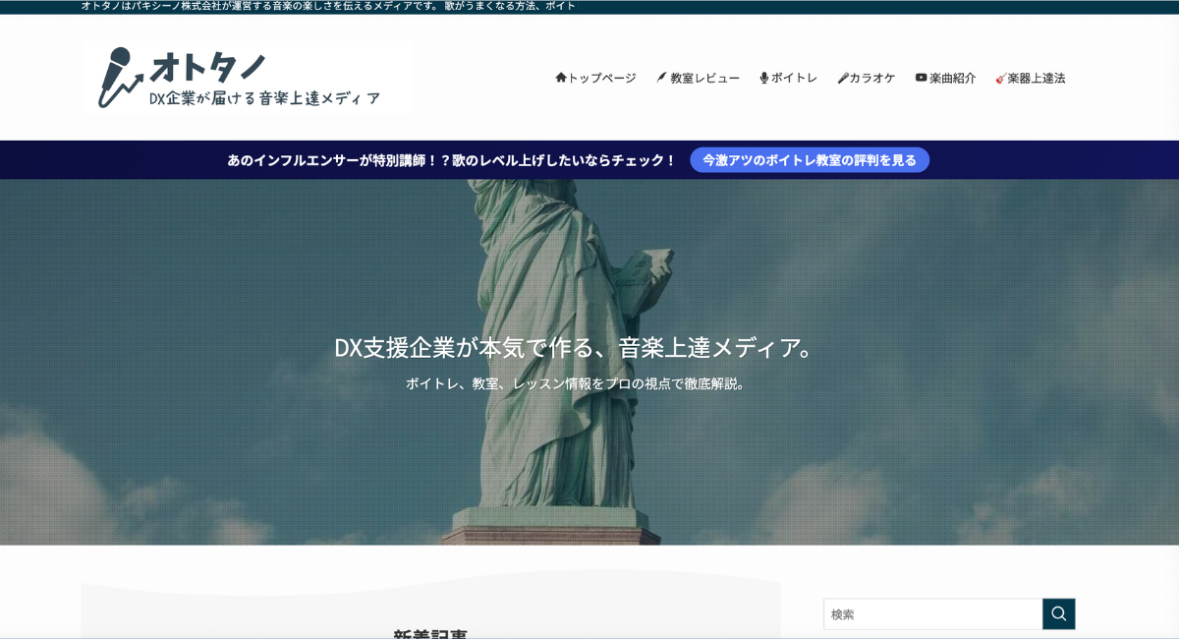Click the feather pen icon beside 教室レビュー
Image resolution: width=1179 pixels, height=639 pixels.
(662, 78)
